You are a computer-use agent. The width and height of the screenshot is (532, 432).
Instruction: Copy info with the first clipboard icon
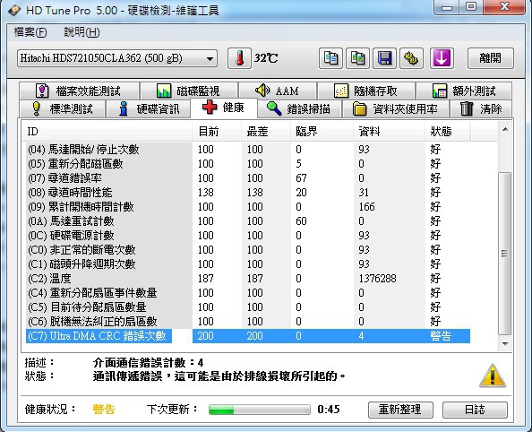(x=330, y=58)
